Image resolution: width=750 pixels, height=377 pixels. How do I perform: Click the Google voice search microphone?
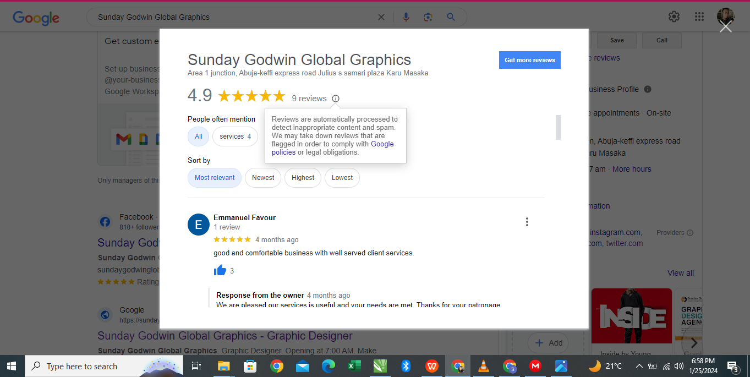[x=406, y=17]
